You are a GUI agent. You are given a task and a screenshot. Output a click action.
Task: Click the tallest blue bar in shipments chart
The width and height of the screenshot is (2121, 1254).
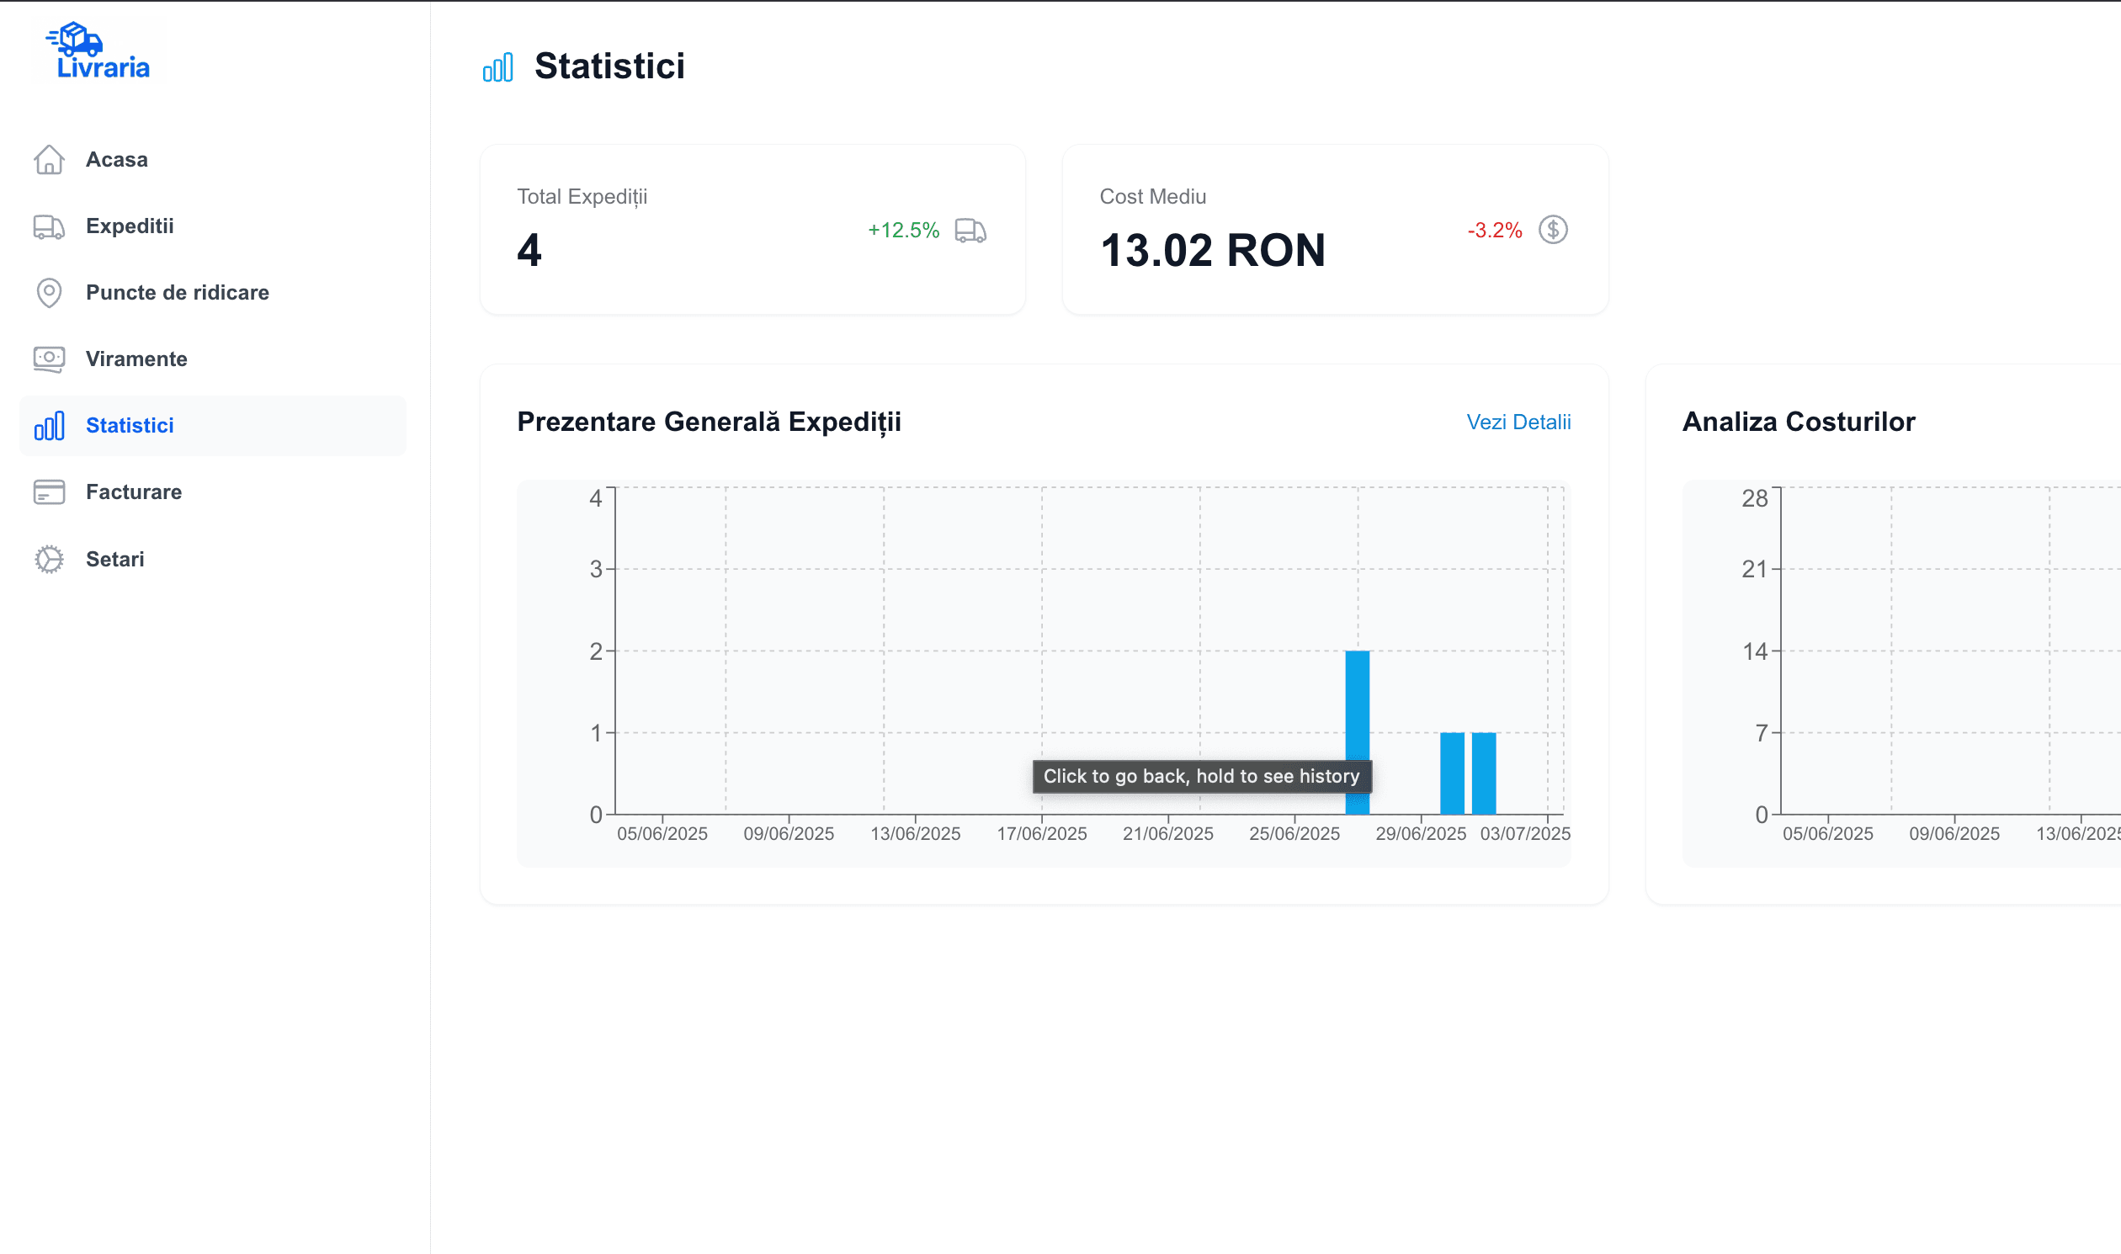point(1357,709)
